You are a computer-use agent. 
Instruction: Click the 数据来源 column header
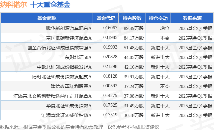[x=192, y=18]
